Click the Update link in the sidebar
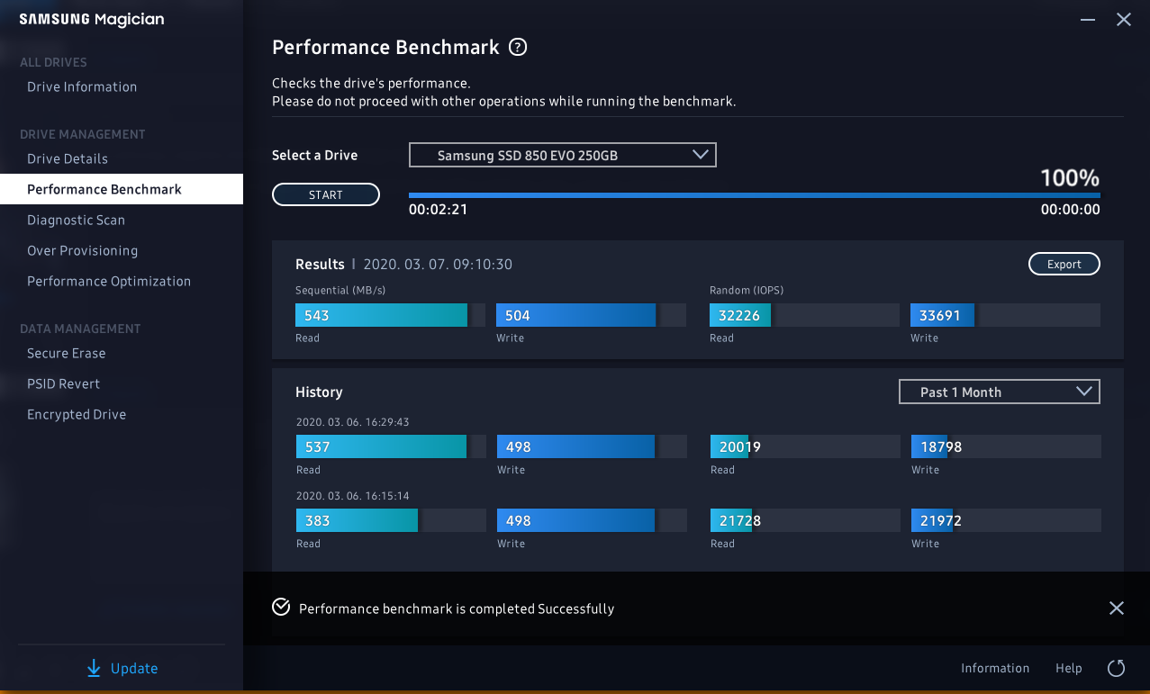Screen dimensions: 1150x694 tap(134, 668)
